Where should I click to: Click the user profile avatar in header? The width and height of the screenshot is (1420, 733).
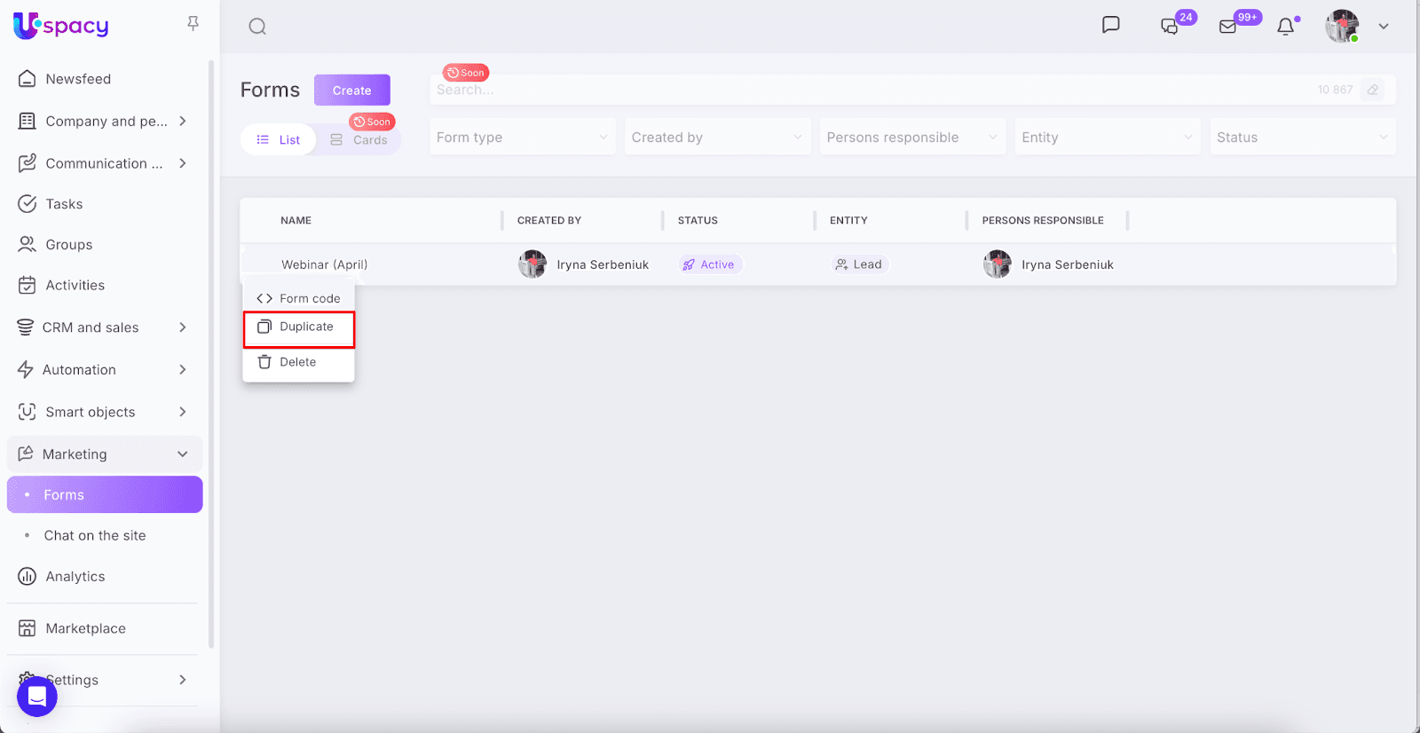(x=1342, y=27)
